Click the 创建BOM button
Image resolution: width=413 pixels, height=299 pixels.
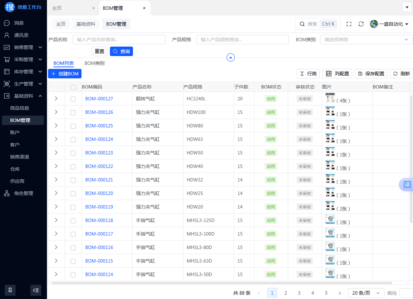point(65,74)
